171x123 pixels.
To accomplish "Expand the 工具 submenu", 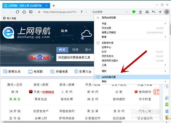I will pos(132,65).
